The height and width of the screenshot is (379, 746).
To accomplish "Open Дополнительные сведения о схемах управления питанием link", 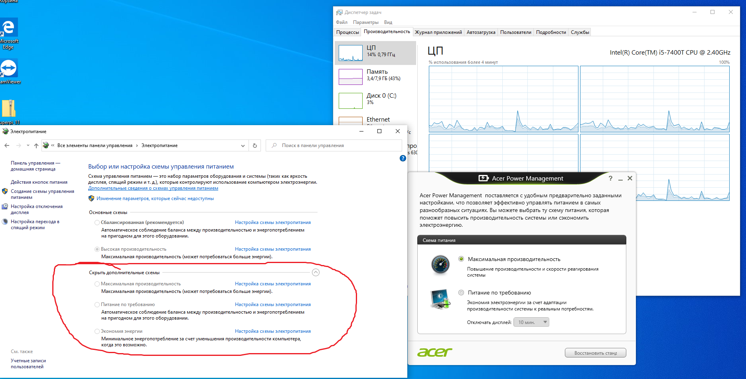I will [x=153, y=188].
